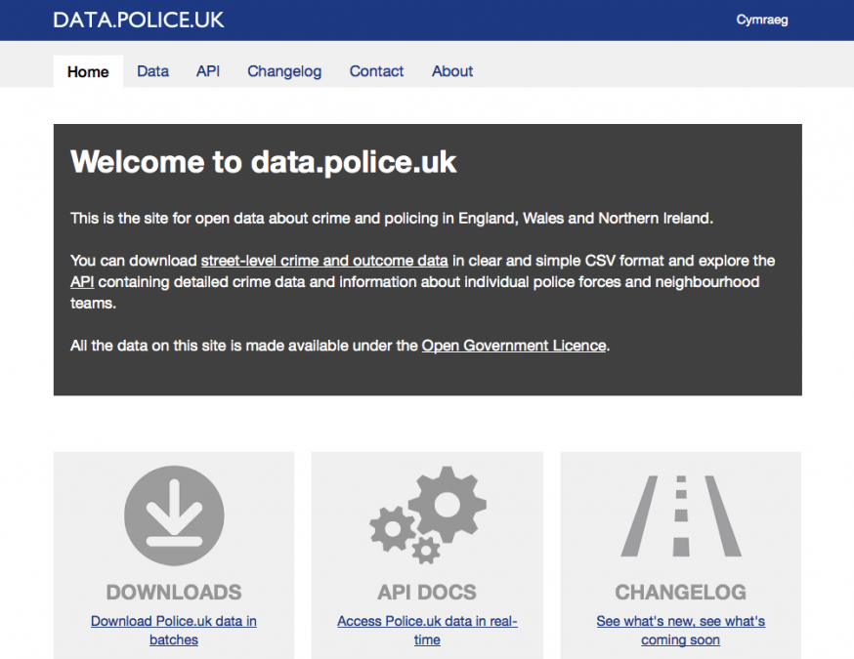Open the Open Government Licence link
This screenshot has height=659, width=854.
coord(514,346)
